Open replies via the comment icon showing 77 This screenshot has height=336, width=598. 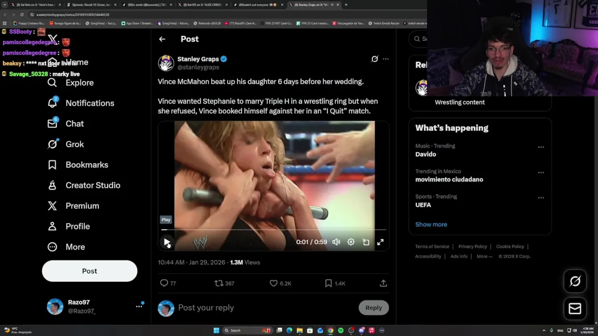(x=168, y=283)
